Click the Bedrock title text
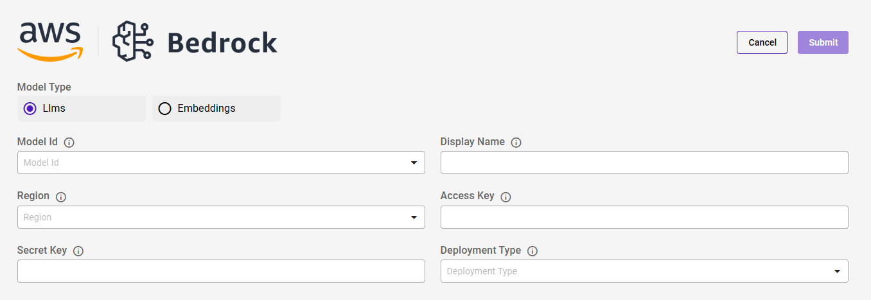This screenshot has width=871, height=300. pyautogui.click(x=222, y=43)
